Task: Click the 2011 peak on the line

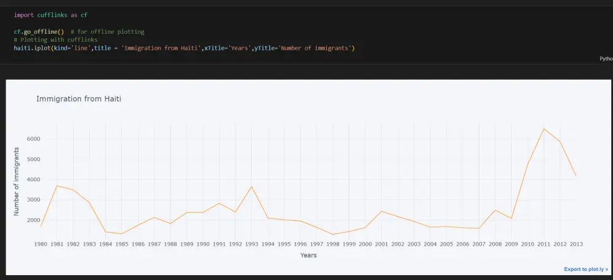Action: (x=544, y=129)
